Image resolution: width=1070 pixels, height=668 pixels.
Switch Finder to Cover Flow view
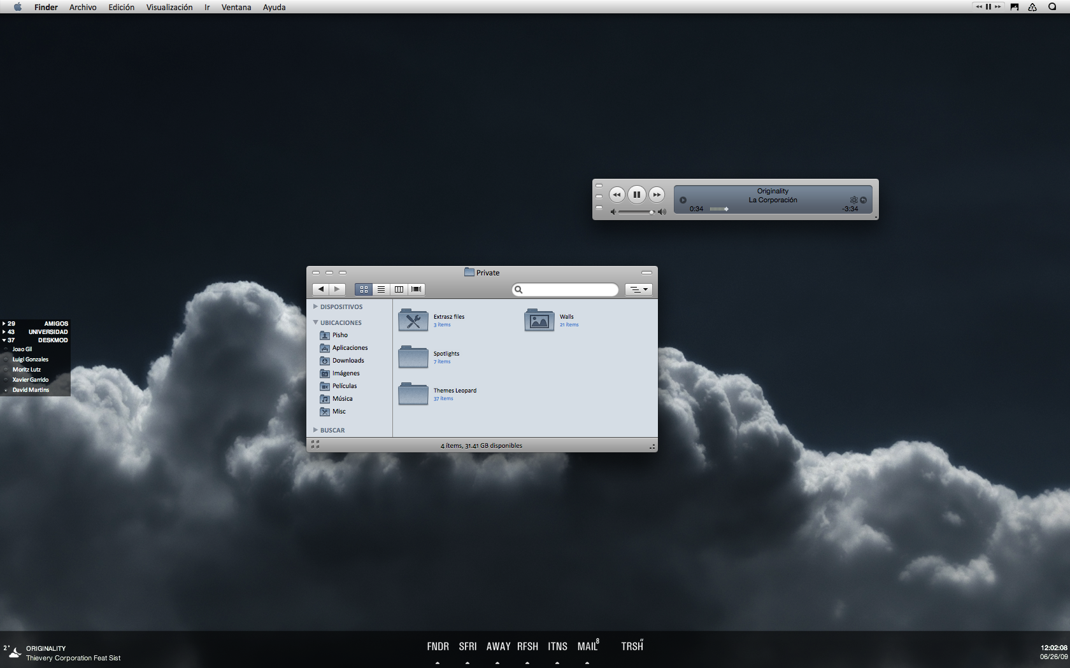417,289
